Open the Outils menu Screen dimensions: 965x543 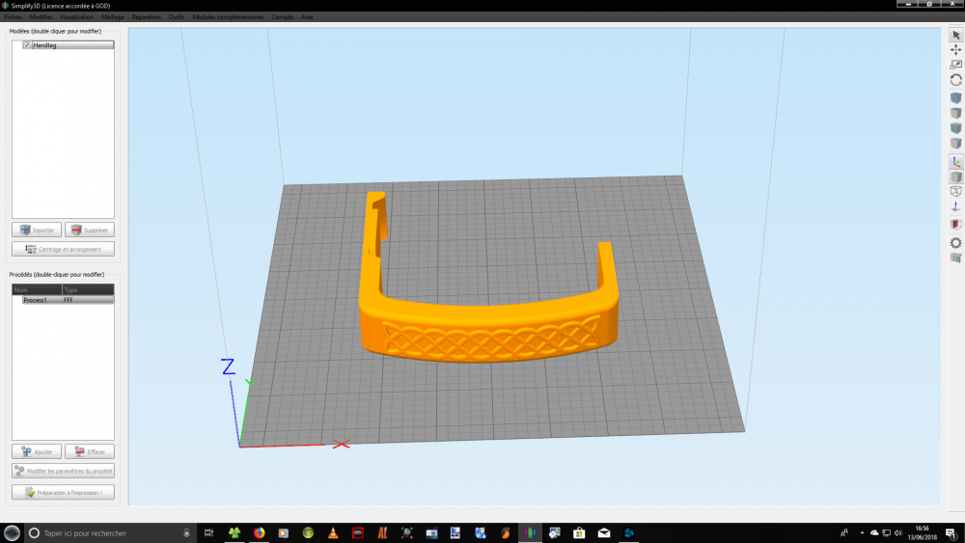point(176,17)
